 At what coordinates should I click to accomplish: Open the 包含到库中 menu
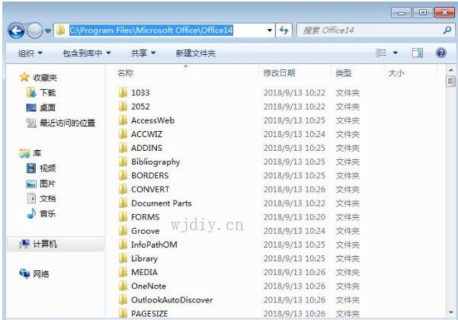pos(86,53)
